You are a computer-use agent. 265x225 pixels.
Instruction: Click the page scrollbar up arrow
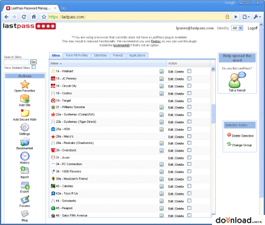tap(261, 25)
